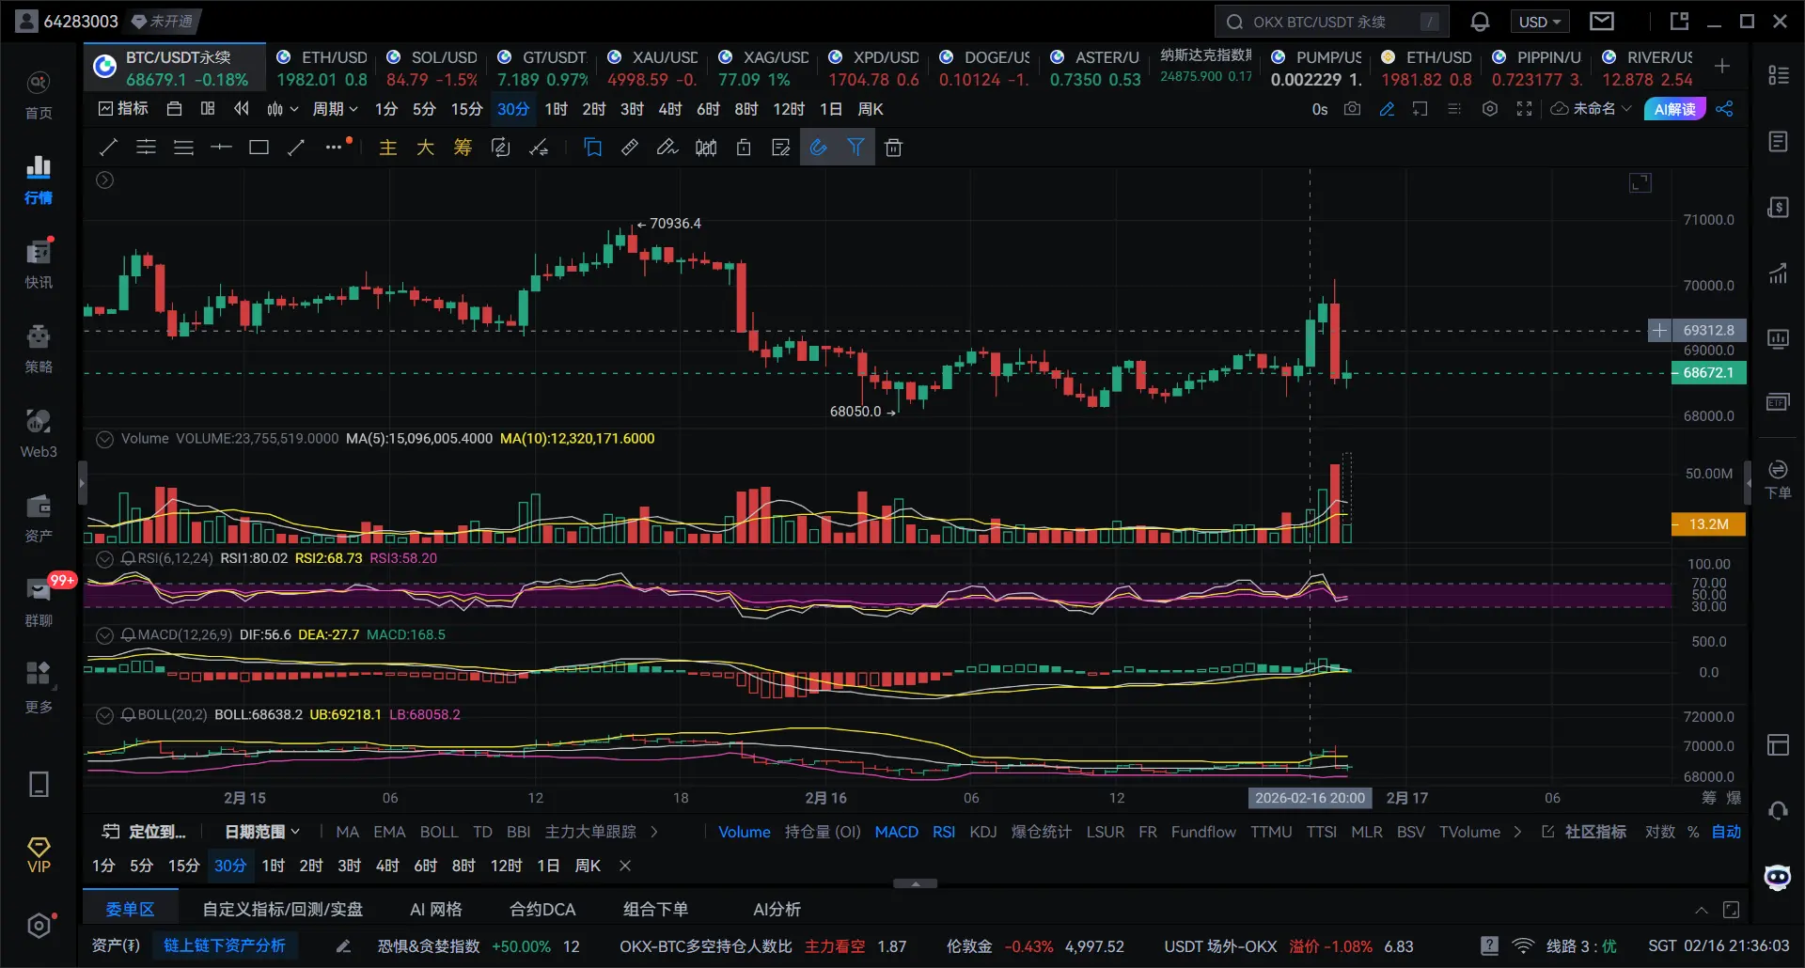Switch to the AI 网格 tab
This screenshot has height=968, width=1805.
[x=436, y=909]
